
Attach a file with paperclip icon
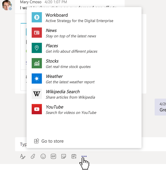[x=33, y=157]
